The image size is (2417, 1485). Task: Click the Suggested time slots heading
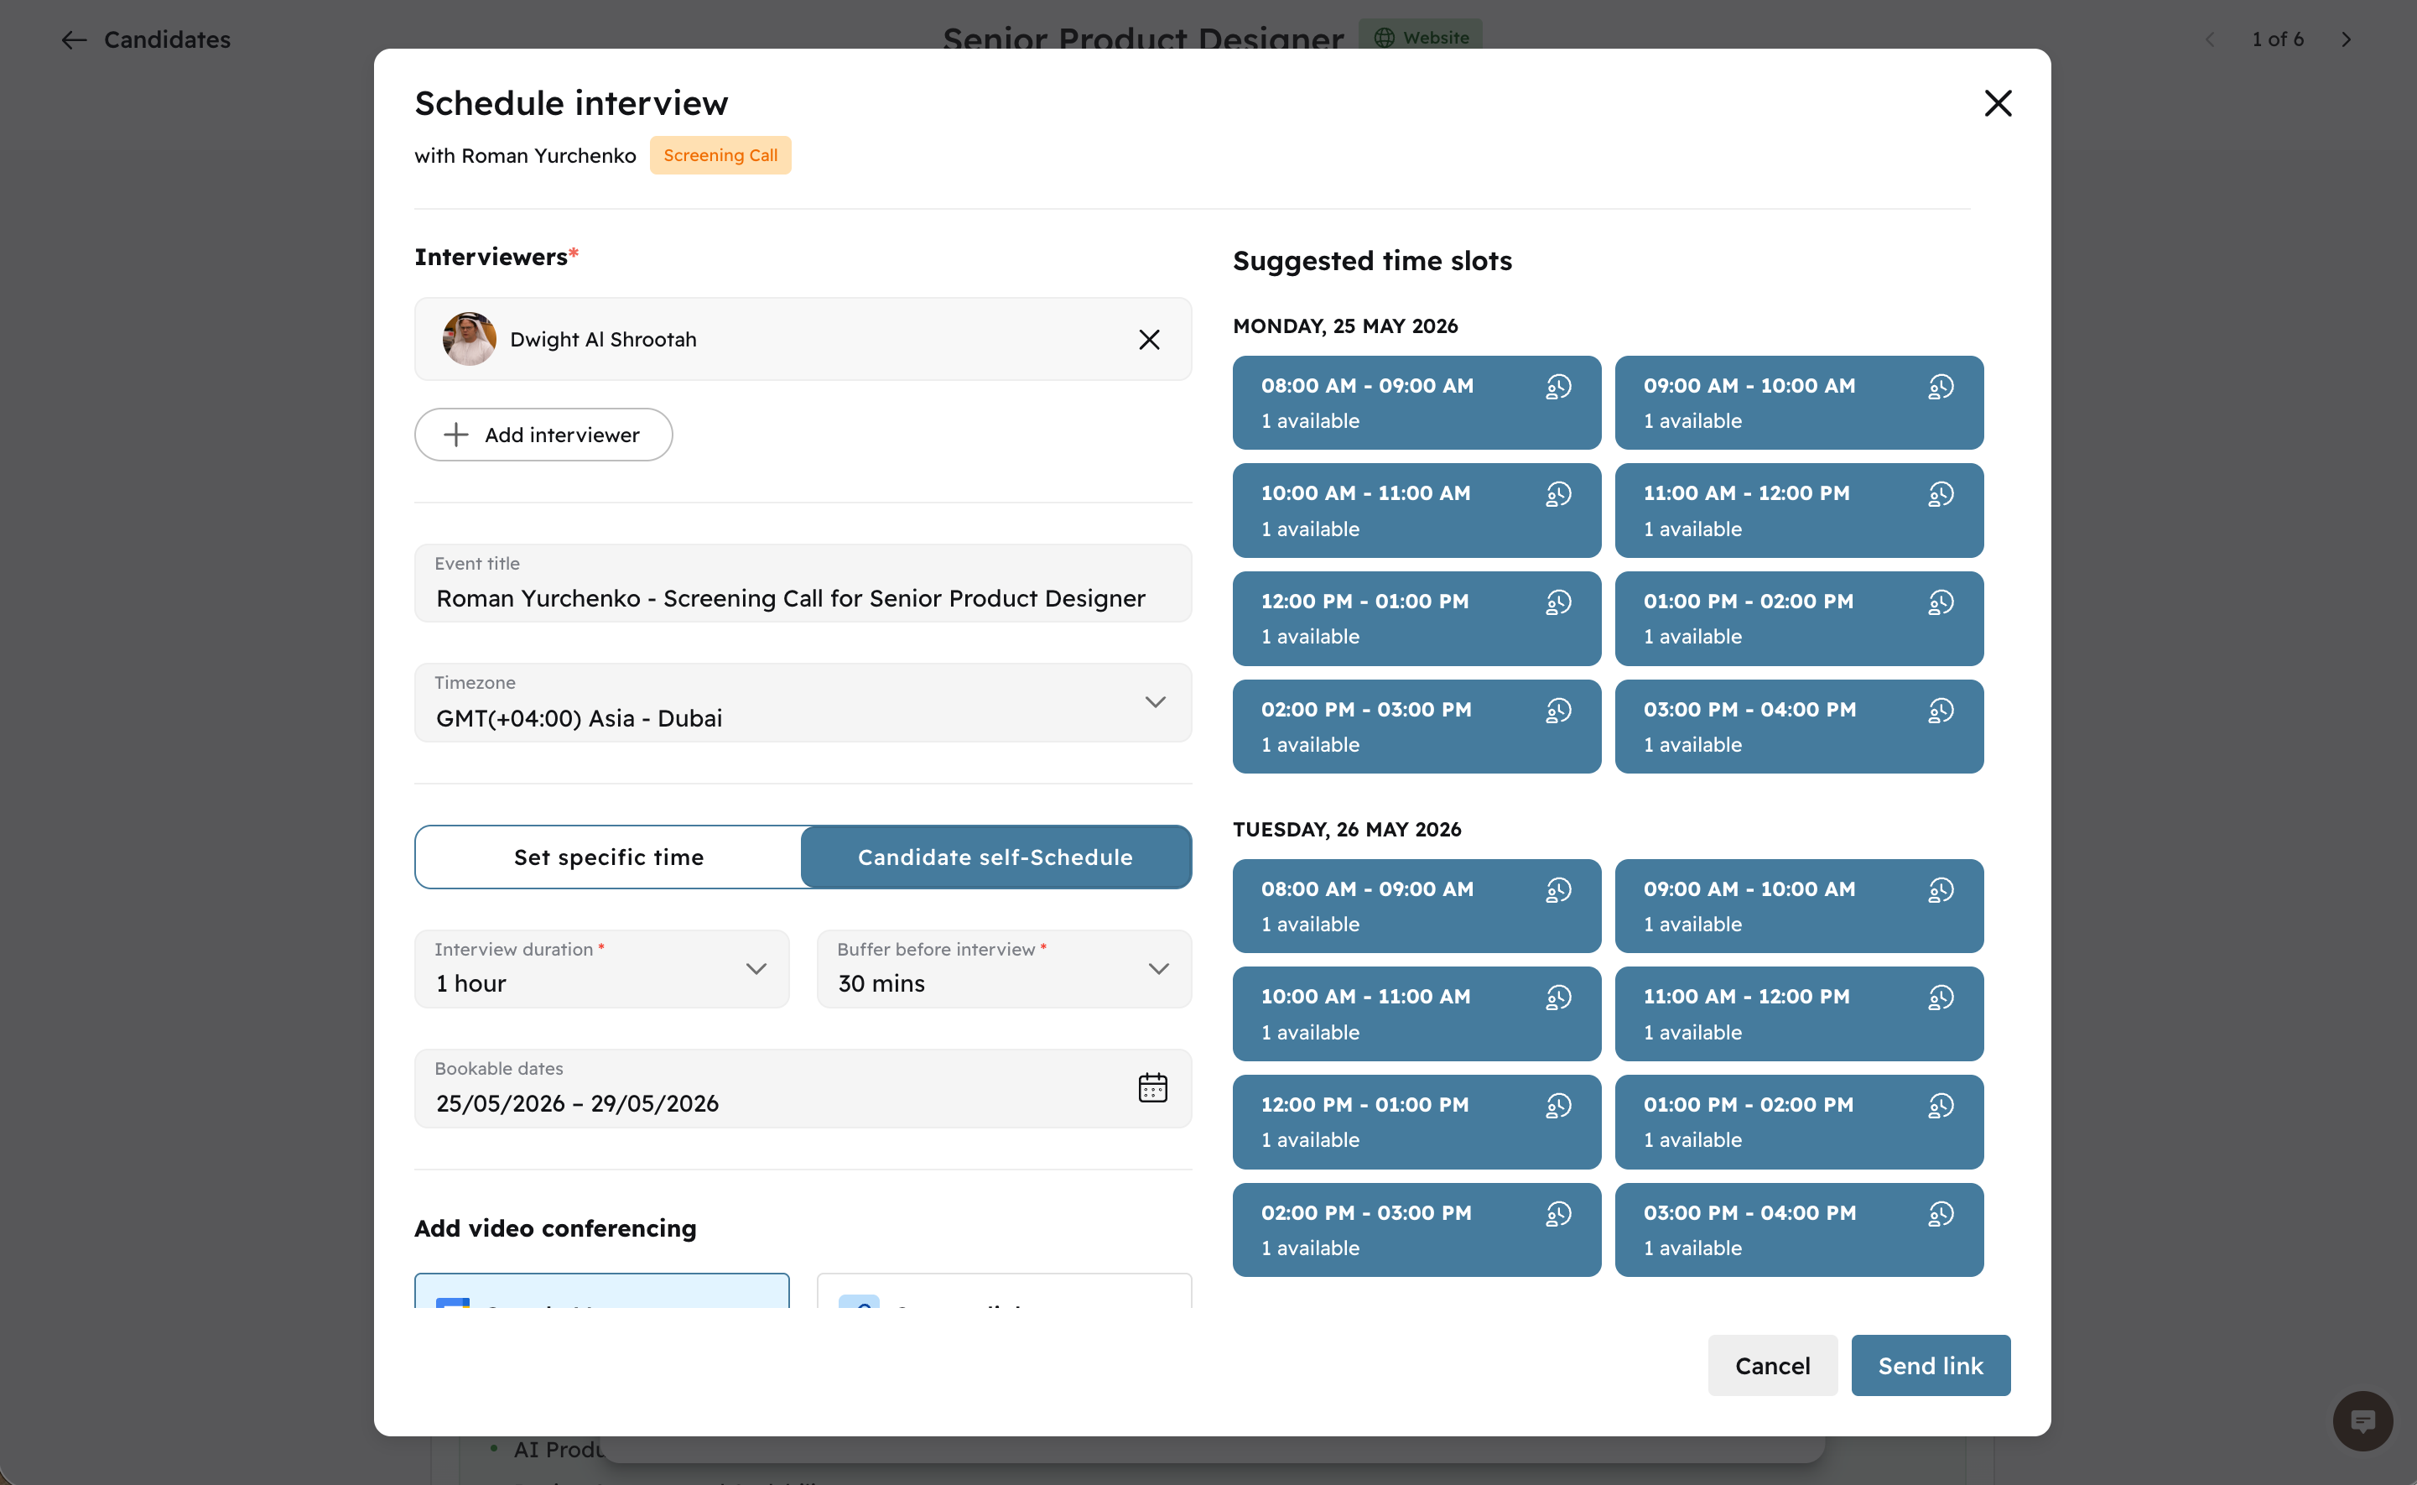tap(1372, 261)
